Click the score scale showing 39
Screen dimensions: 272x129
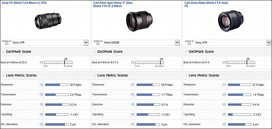(241, 62)
